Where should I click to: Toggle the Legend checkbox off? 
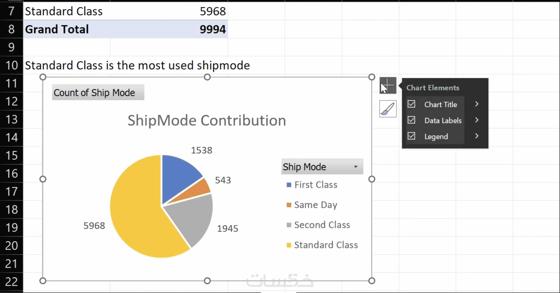tap(411, 136)
